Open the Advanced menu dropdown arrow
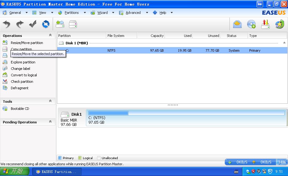Screen dimensions: 288x176 pyautogui.click(x=147, y=13)
